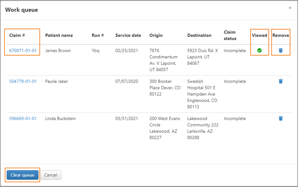Click the green Viewed checkmark icon
The width and height of the screenshot is (298, 187).
tap(259, 50)
